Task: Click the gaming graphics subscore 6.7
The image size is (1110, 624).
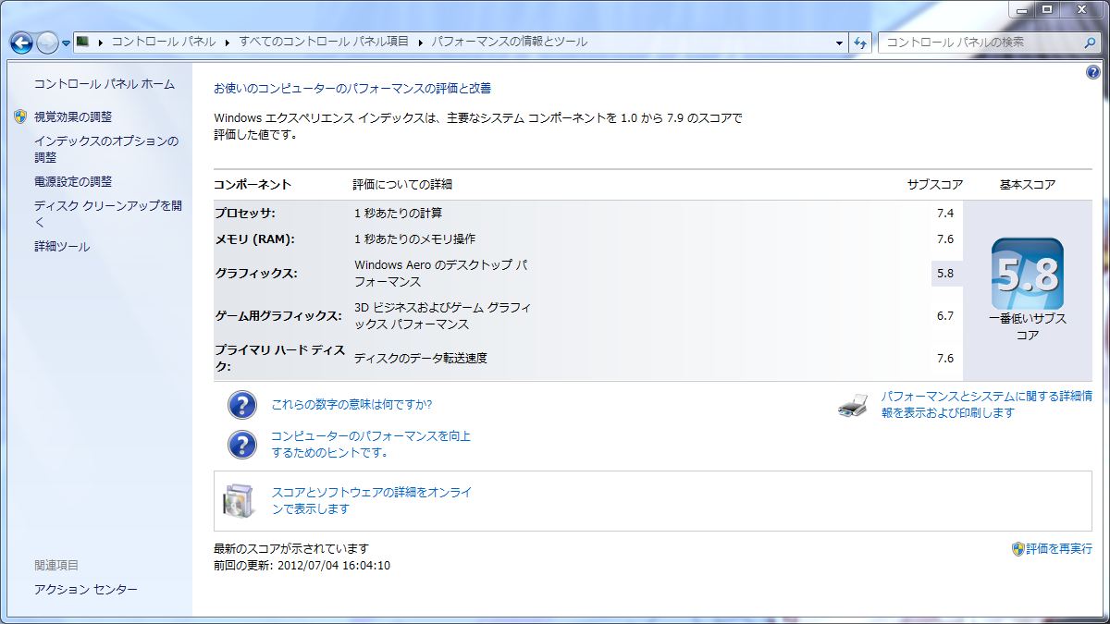Action: pyautogui.click(x=944, y=316)
